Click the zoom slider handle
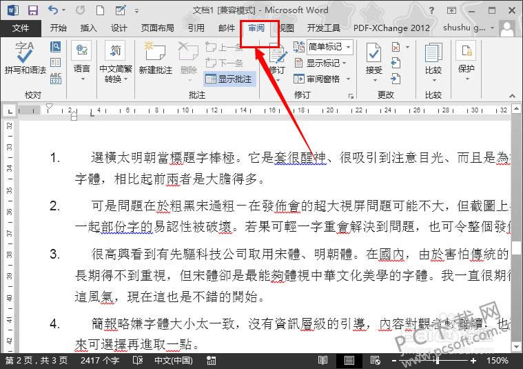 pyautogui.click(x=437, y=361)
